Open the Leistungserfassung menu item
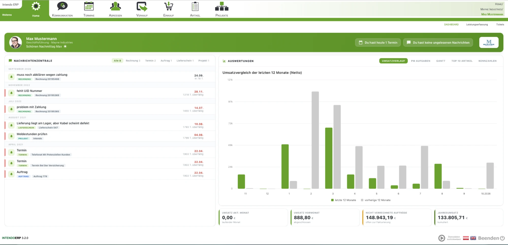 tap(477, 25)
